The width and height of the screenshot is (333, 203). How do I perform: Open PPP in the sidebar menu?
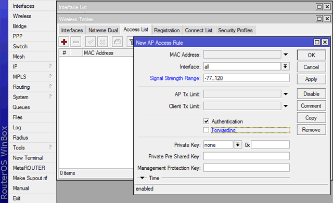click(32, 36)
